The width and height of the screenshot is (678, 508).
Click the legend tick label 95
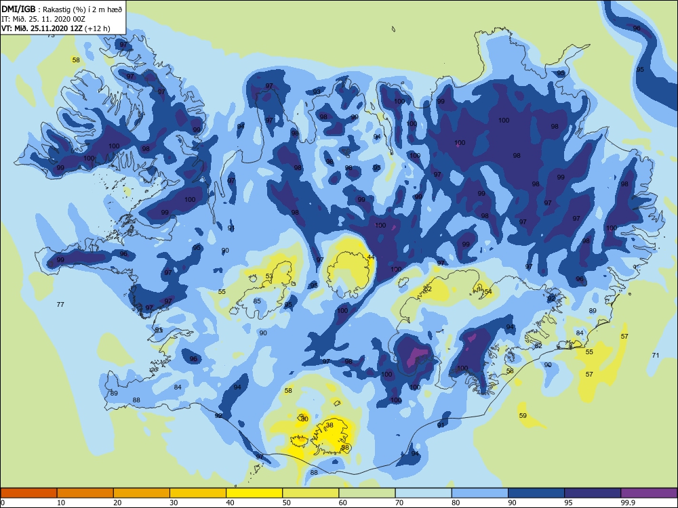coord(569,503)
